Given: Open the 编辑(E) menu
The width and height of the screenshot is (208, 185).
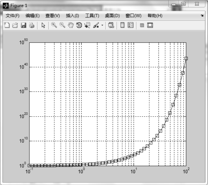Looking at the screenshot, I should coord(33,16).
